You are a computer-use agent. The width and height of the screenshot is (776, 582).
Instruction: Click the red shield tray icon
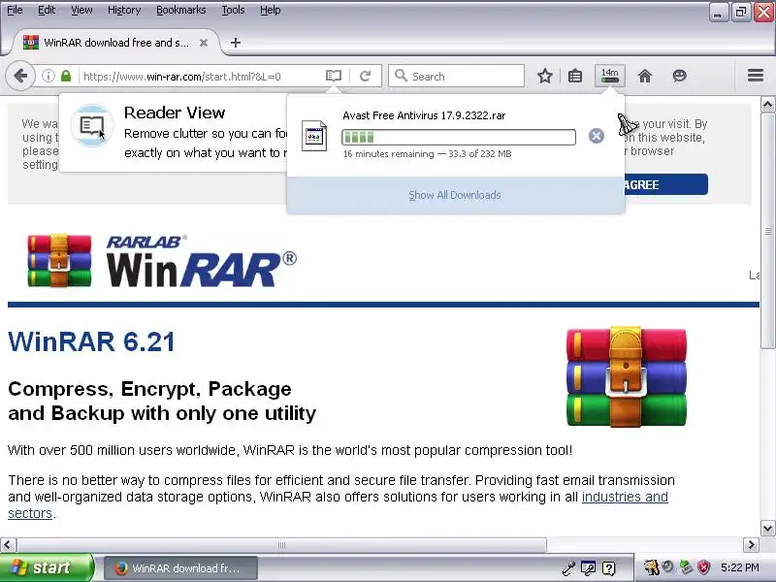(704, 567)
